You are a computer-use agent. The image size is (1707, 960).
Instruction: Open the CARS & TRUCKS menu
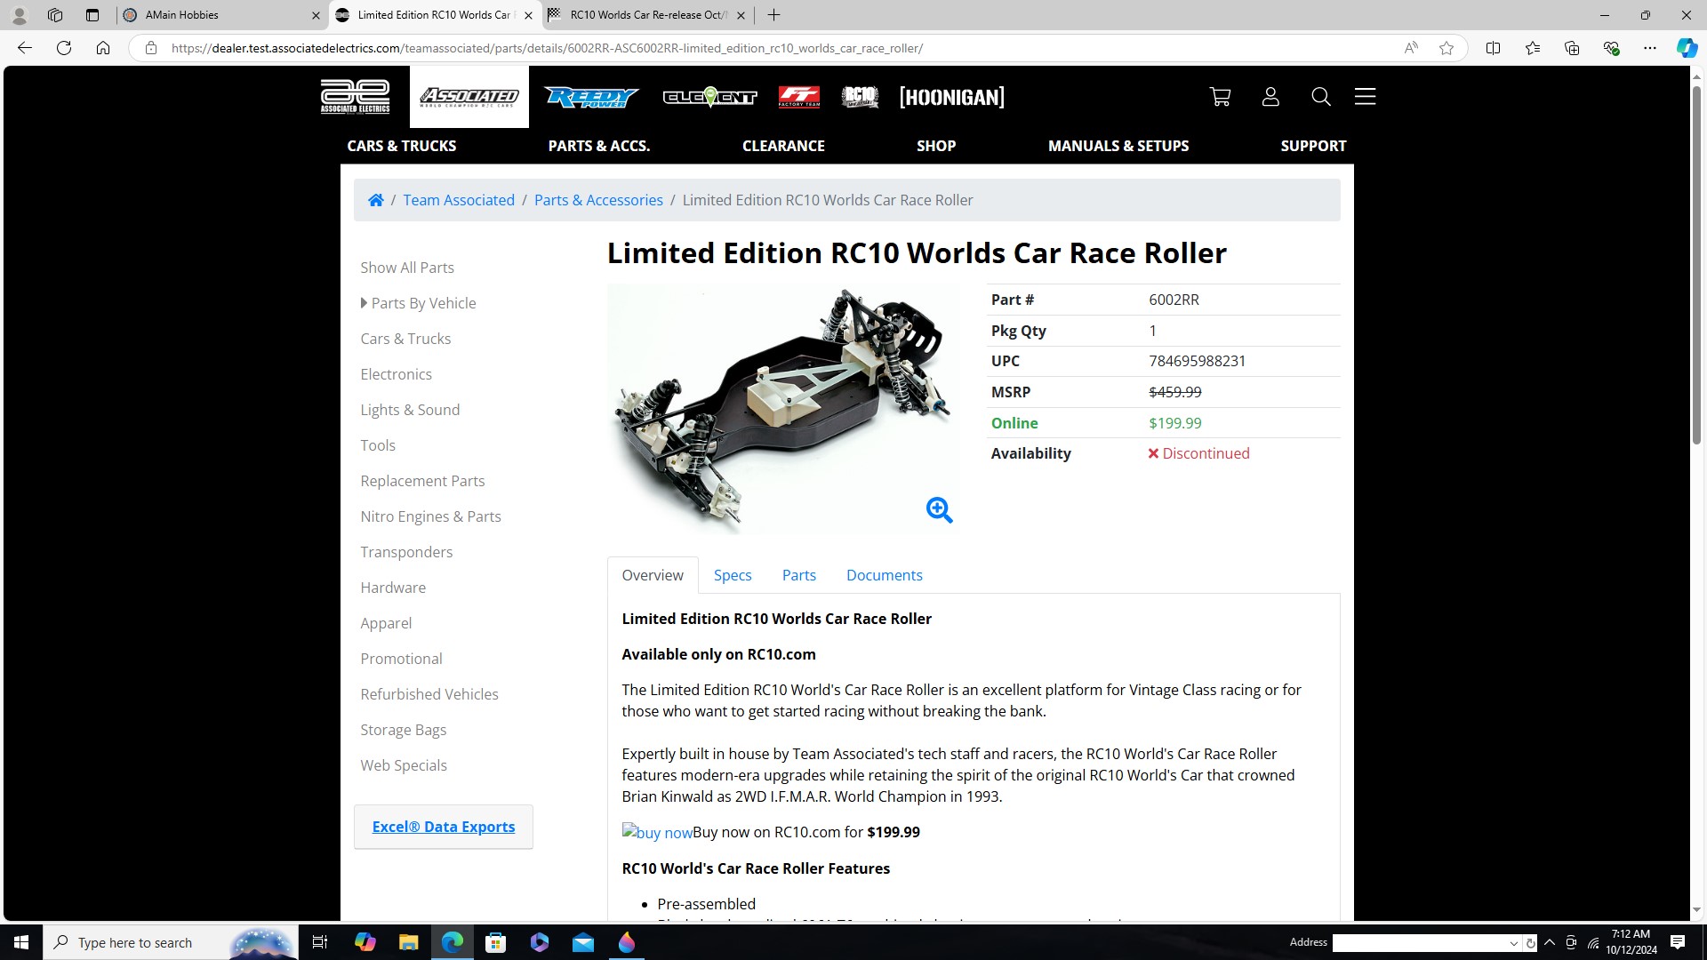pos(401,146)
